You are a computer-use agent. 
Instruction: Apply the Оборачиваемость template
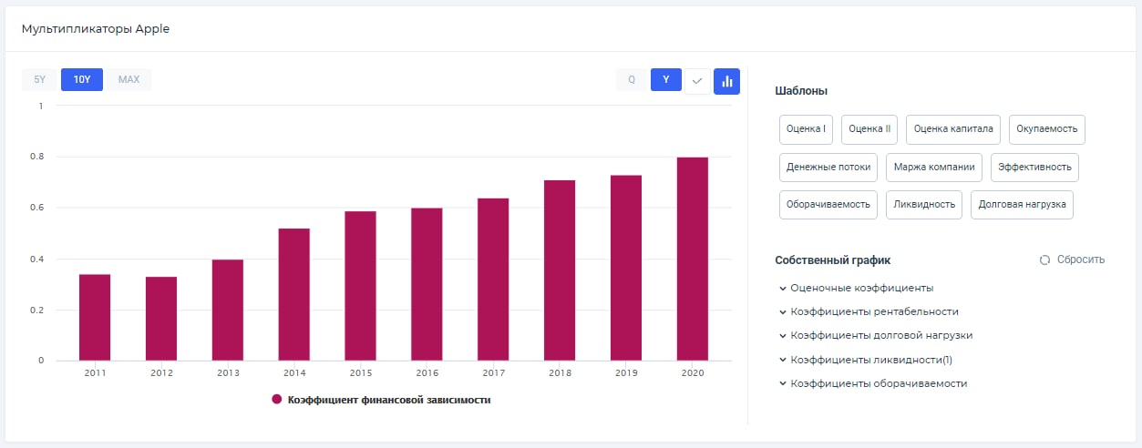click(828, 205)
